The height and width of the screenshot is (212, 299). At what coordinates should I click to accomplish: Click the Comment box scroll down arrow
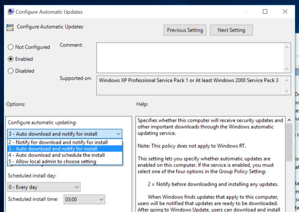(287, 69)
